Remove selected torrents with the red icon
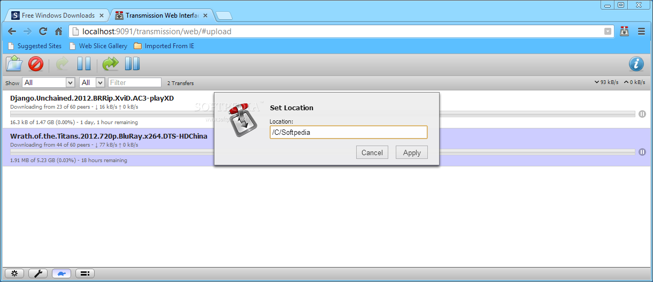 35,64
